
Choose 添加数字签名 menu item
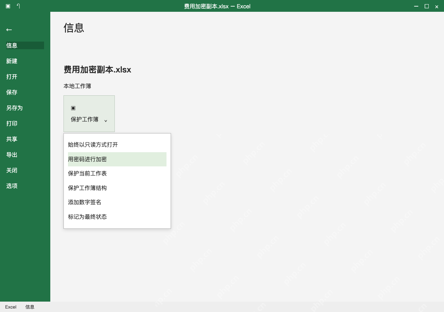coord(117,202)
